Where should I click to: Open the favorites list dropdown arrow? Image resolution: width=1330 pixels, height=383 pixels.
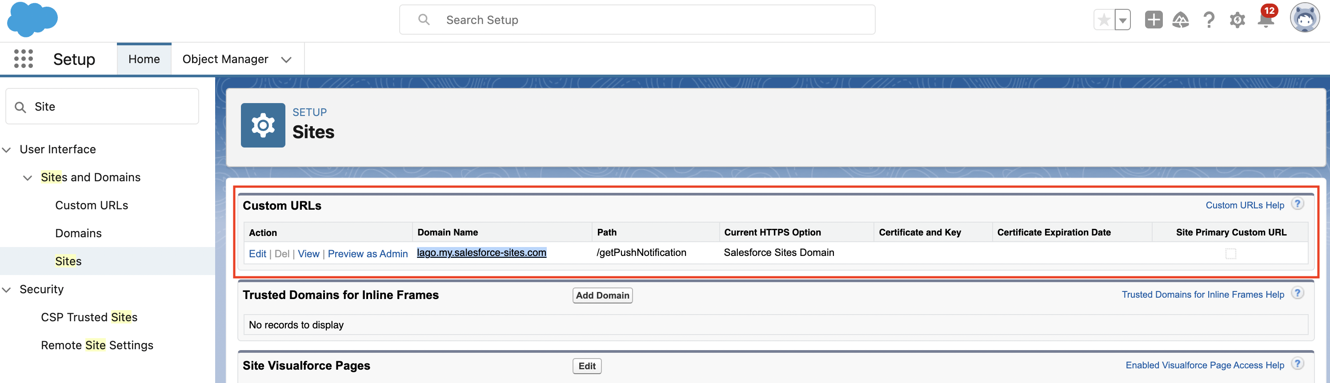1122,20
